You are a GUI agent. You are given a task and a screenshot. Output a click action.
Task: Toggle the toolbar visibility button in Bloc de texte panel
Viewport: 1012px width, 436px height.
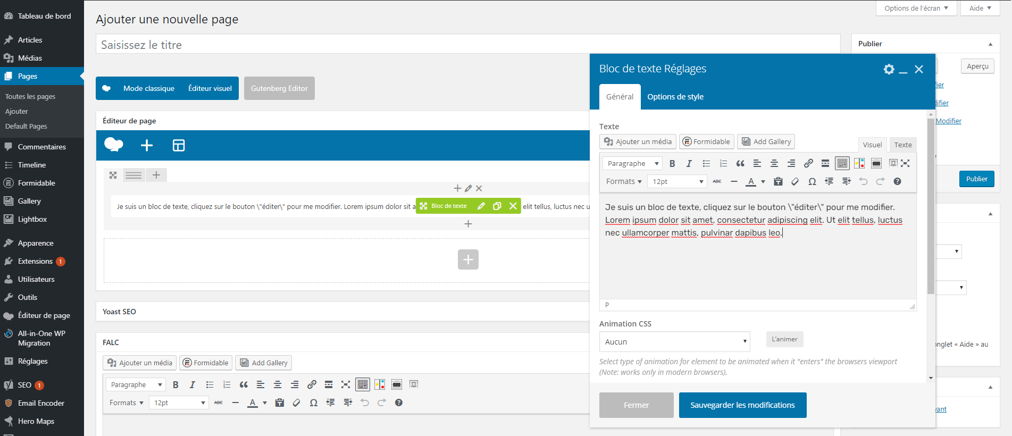click(842, 164)
